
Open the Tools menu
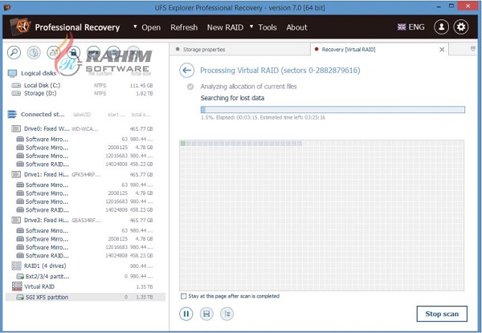[x=268, y=27]
